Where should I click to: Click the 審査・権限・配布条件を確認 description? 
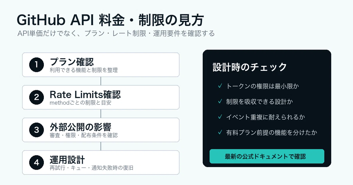tap(84, 135)
